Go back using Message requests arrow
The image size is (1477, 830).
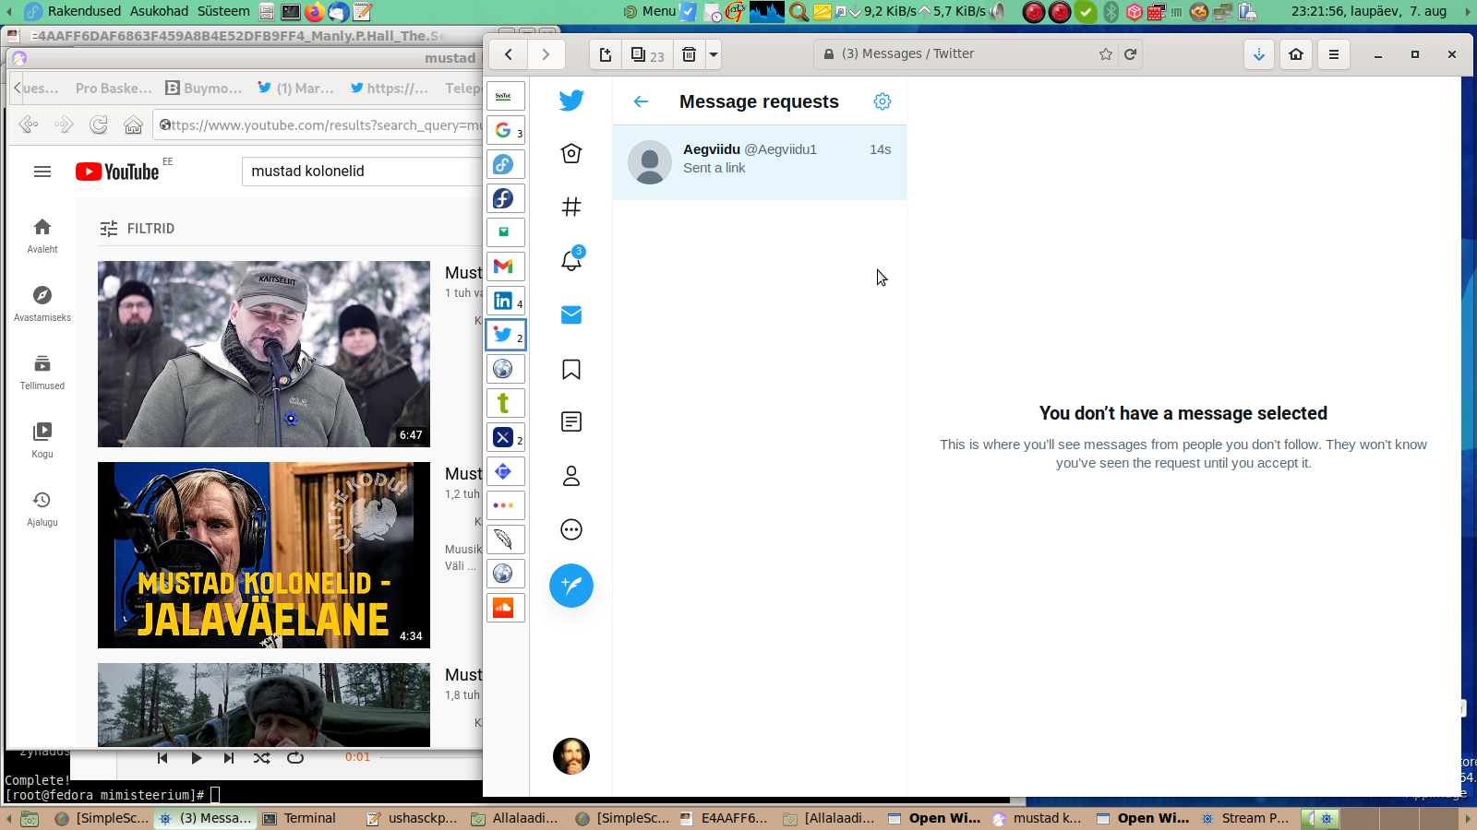(642, 101)
